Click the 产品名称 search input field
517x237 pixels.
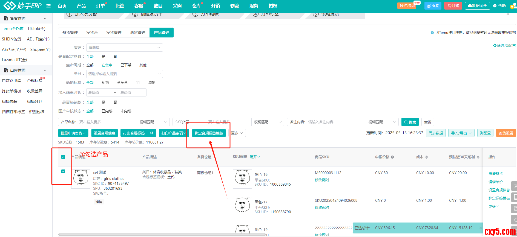point(107,122)
